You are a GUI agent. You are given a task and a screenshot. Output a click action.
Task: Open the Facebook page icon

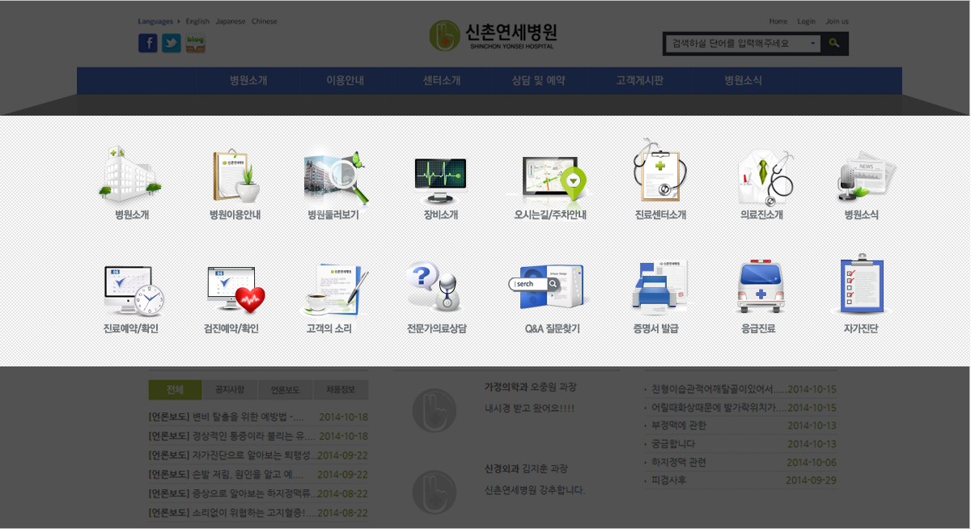tap(148, 43)
